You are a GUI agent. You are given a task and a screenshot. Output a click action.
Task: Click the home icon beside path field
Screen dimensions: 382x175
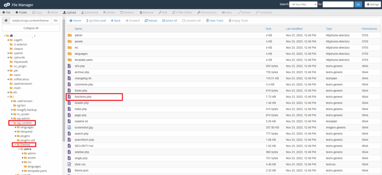coord(6,20)
